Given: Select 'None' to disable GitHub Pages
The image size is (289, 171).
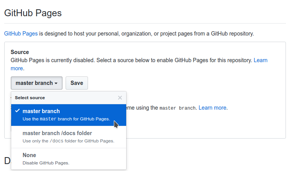Looking at the screenshot, I should point(29,155).
